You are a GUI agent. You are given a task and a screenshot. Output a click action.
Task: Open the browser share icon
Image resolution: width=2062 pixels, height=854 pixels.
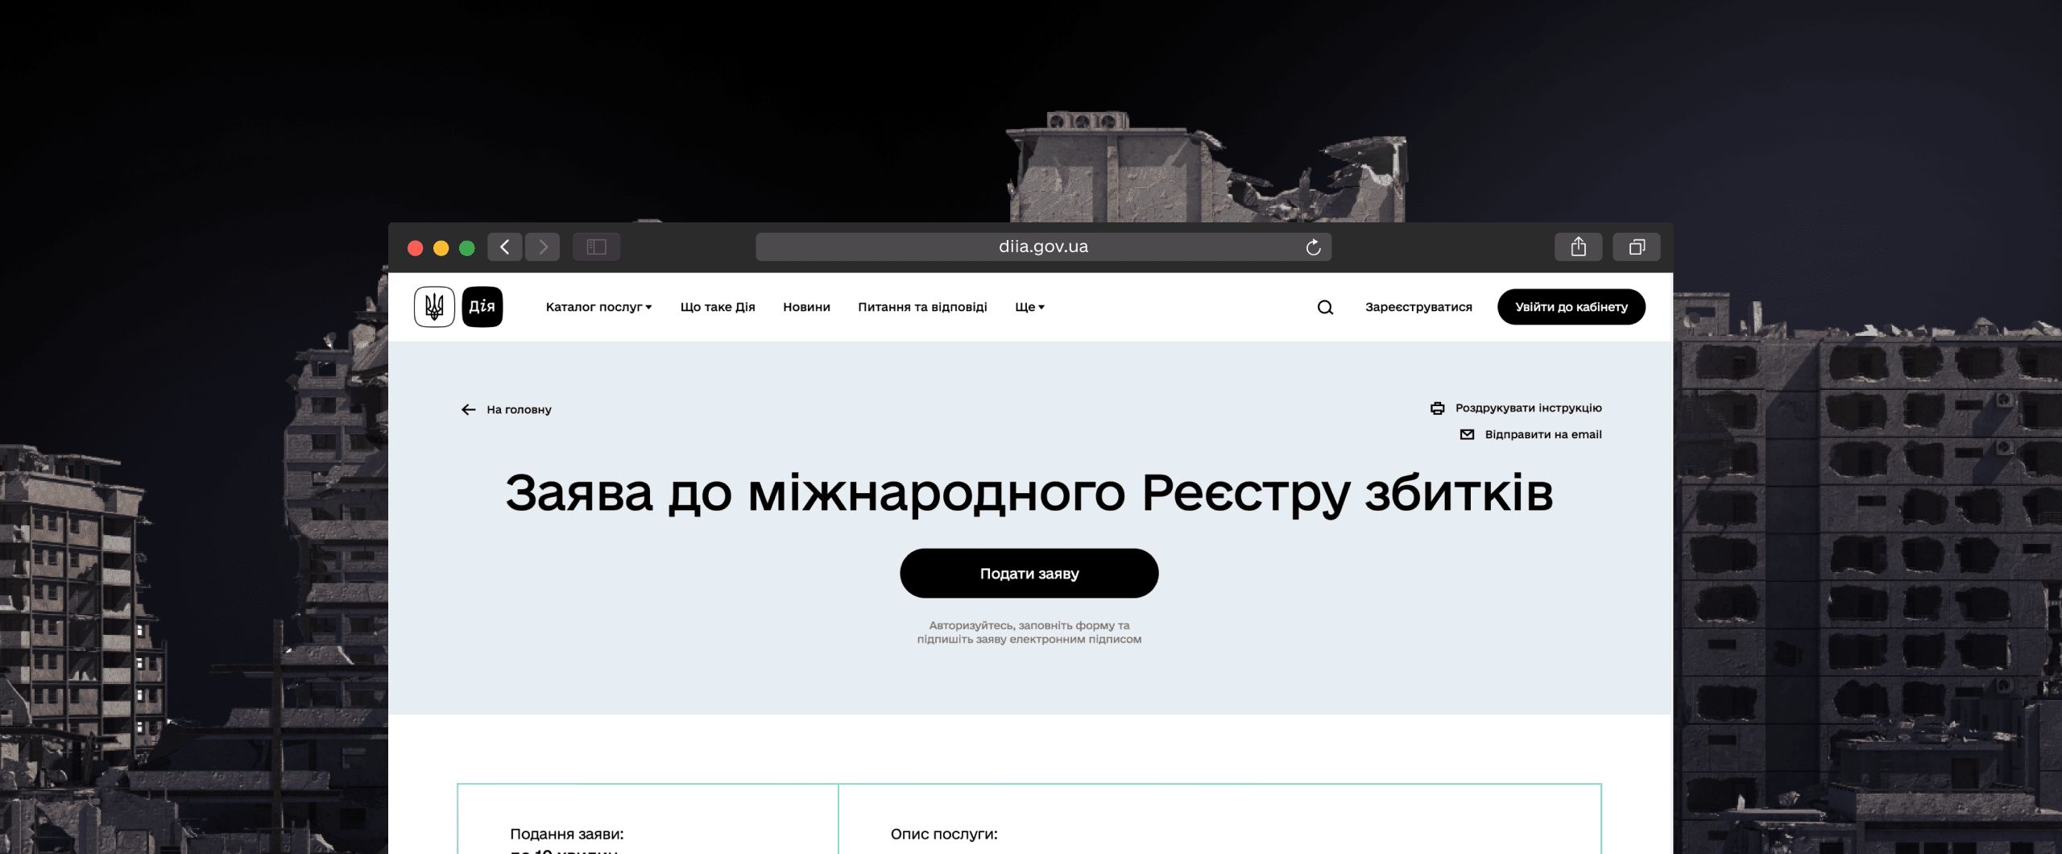click(1578, 247)
